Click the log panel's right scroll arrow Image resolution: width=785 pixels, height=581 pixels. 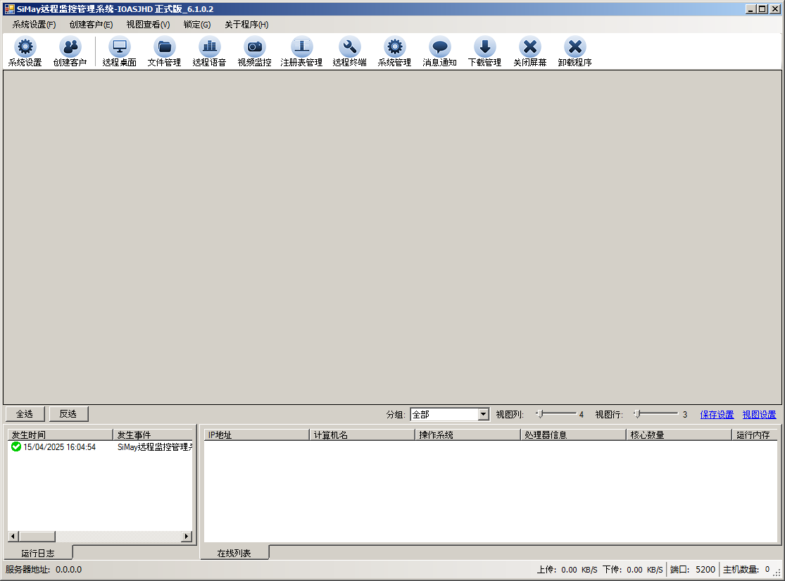187,537
